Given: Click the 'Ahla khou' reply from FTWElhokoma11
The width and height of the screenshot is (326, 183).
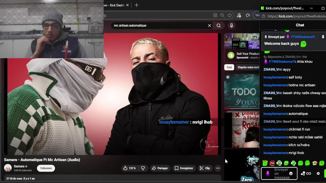Looking at the screenshot, I should [288, 62].
